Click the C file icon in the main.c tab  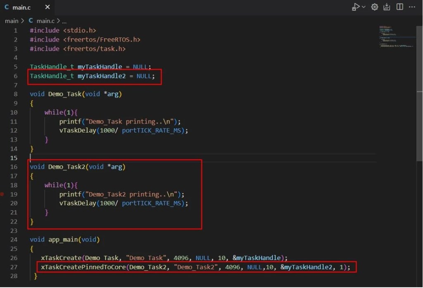[x=7, y=7]
